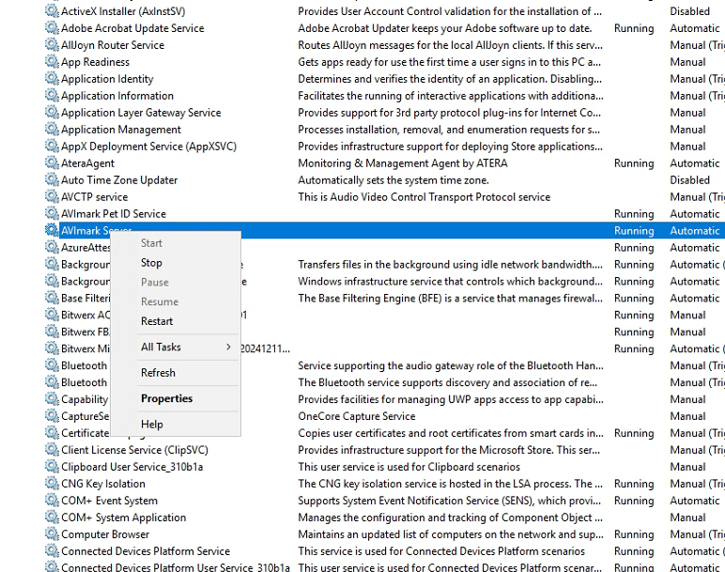
Task: Click gear icon beside AVImark Pet ID Service
Action: tap(52, 213)
